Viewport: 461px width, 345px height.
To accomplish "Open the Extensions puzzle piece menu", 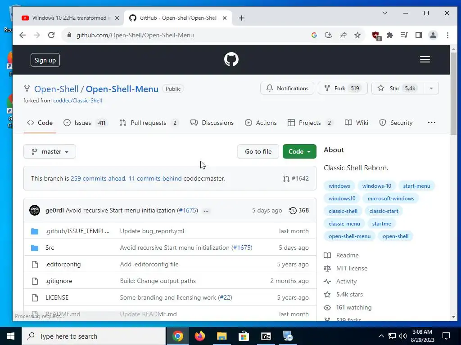I will pyautogui.click(x=390, y=35).
